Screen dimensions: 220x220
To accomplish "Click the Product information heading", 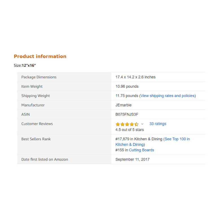I will [40, 56].
